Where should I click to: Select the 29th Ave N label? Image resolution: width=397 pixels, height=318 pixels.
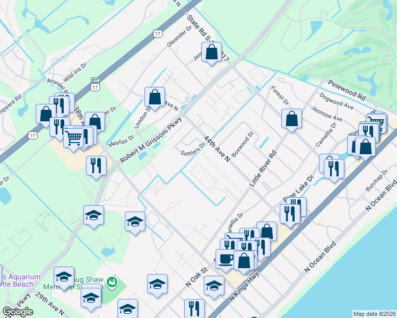point(50,304)
